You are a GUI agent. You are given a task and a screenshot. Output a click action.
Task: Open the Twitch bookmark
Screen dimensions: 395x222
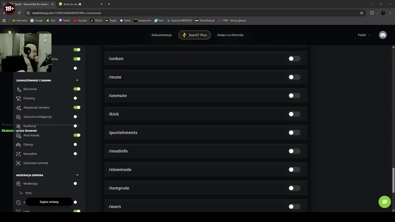(64, 21)
